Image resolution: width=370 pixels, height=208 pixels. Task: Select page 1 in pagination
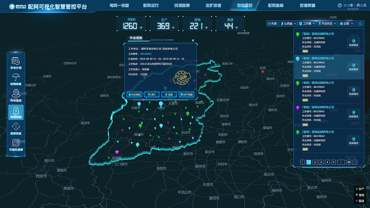(x=309, y=162)
